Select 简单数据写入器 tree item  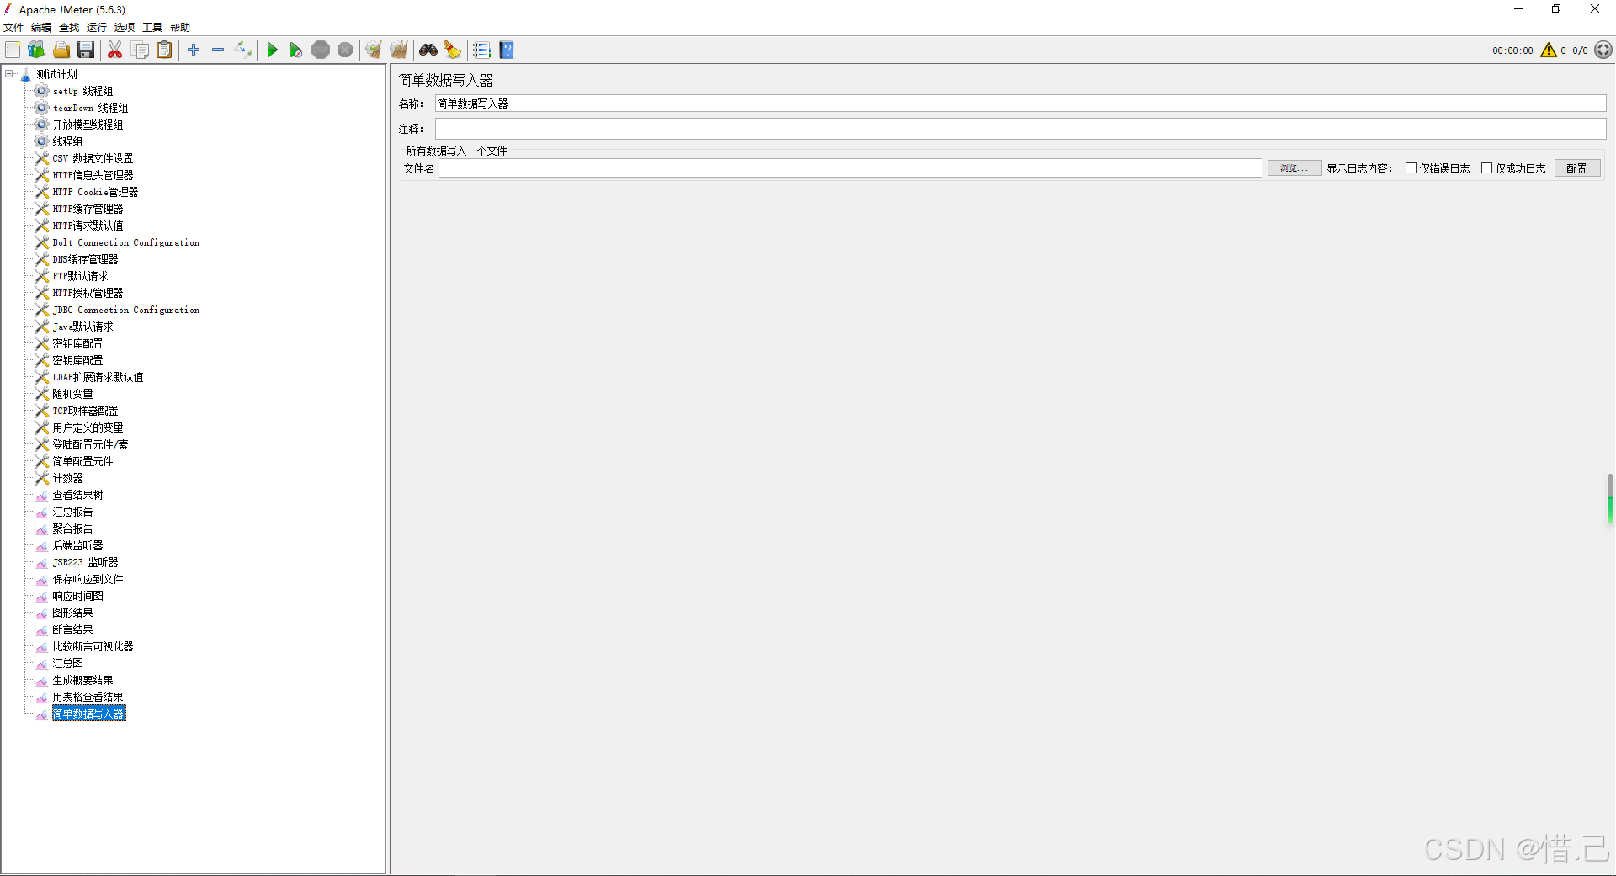(88, 714)
